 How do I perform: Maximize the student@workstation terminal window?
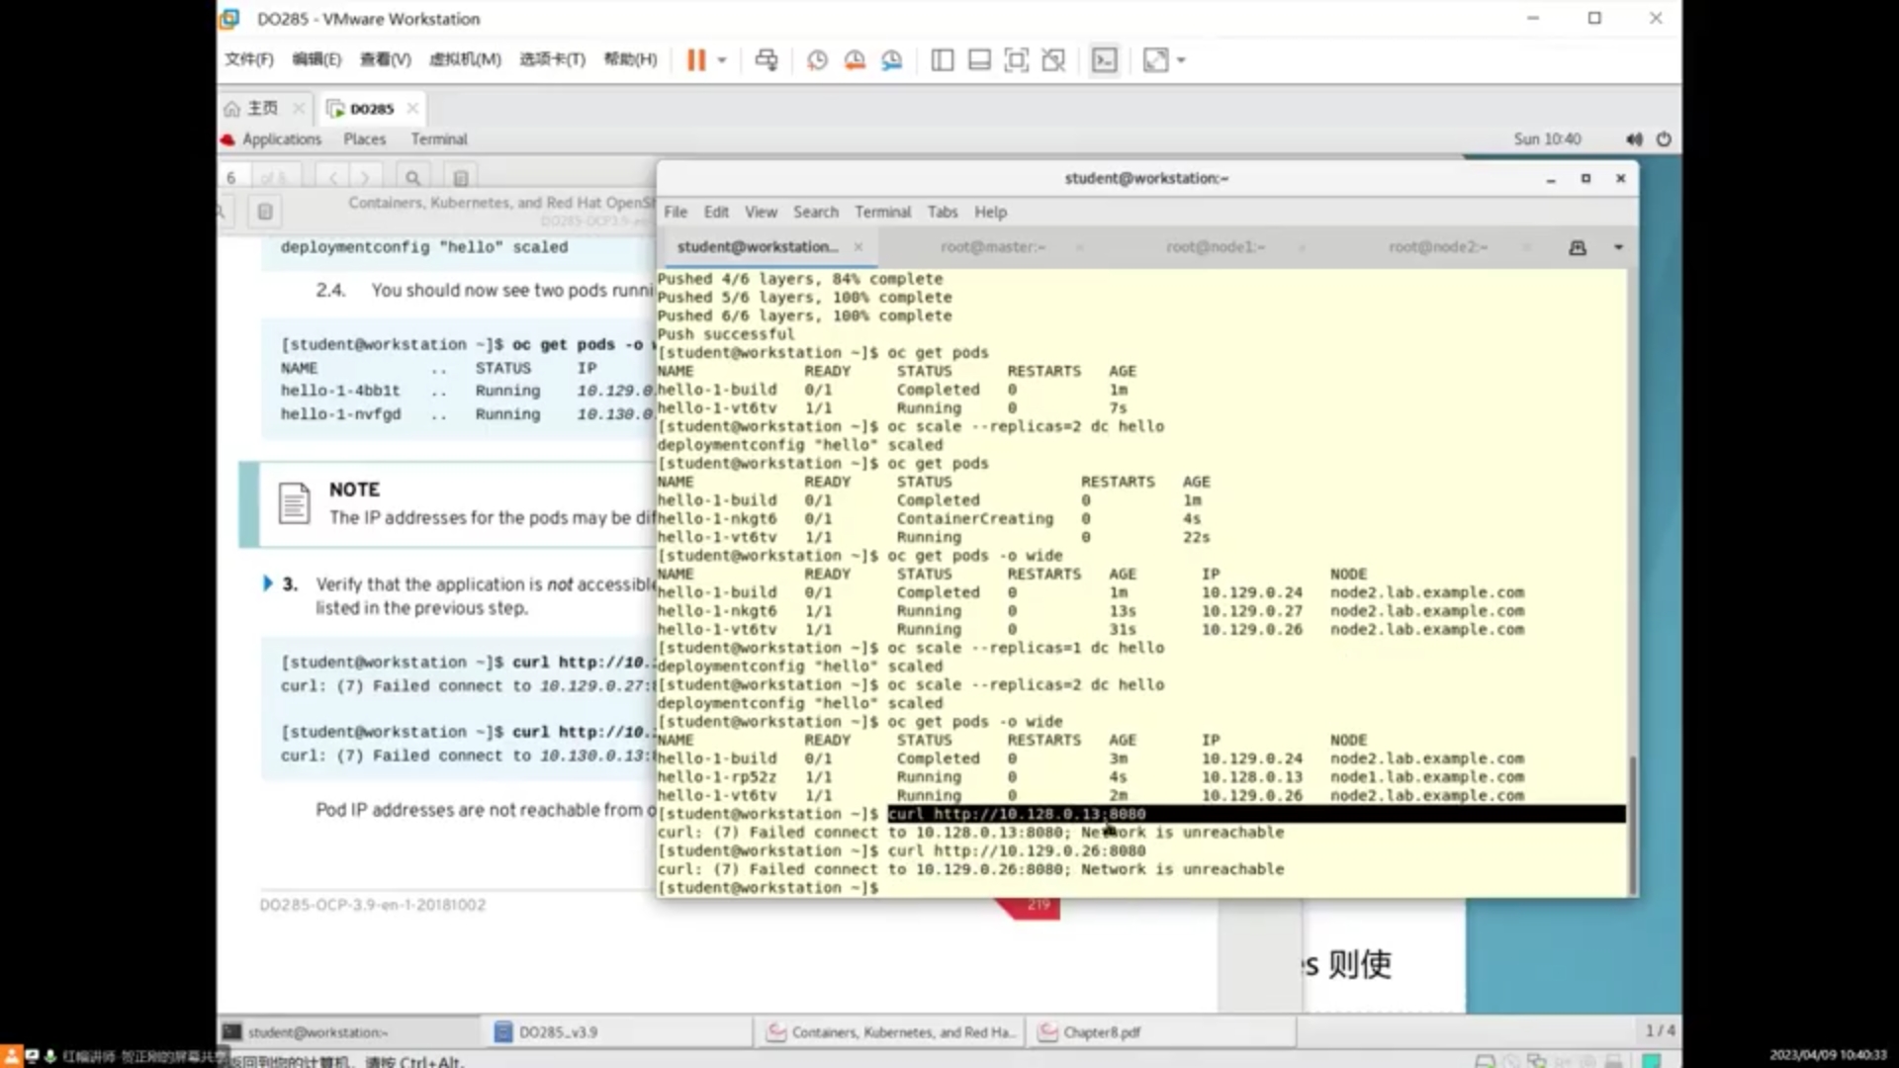click(1585, 179)
